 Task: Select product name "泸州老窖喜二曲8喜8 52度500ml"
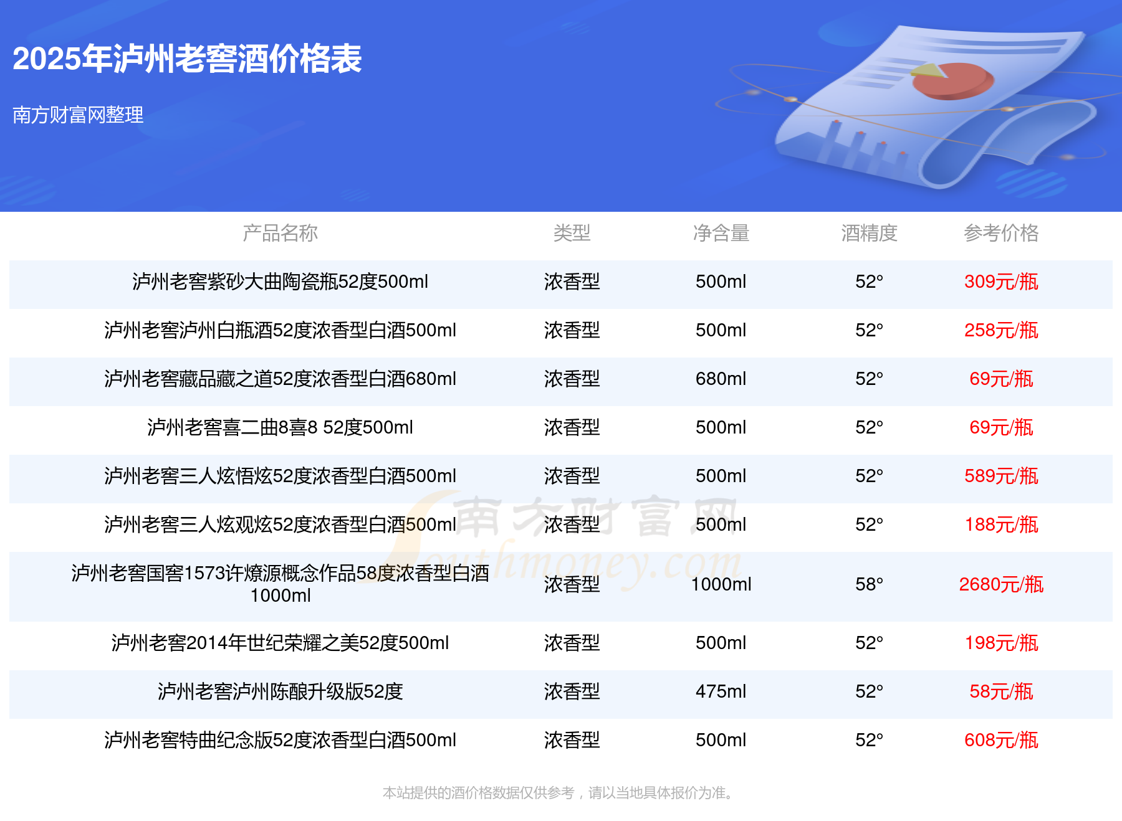click(x=280, y=427)
